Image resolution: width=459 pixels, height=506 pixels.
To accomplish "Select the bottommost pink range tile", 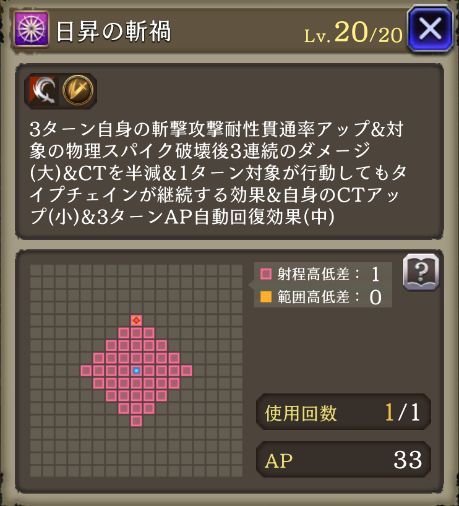I will (136, 421).
